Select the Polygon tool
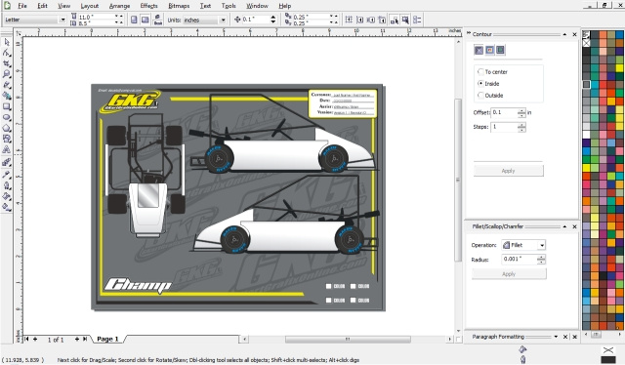The height and width of the screenshot is (365, 625). [x=7, y=128]
